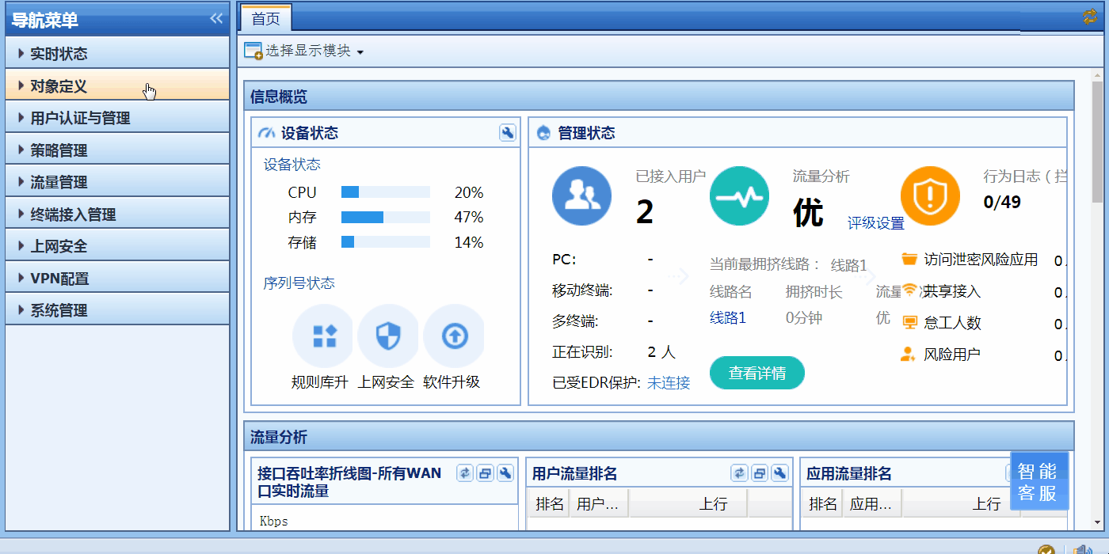
Task: Click the blue 已接入用户 users icon
Action: (x=582, y=195)
